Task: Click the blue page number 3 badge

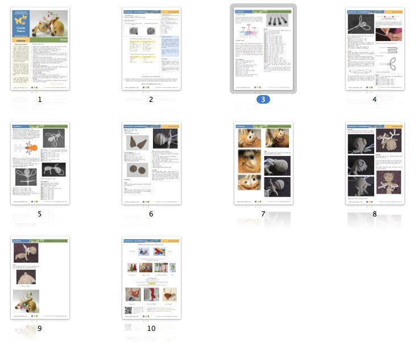Action: [263, 99]
